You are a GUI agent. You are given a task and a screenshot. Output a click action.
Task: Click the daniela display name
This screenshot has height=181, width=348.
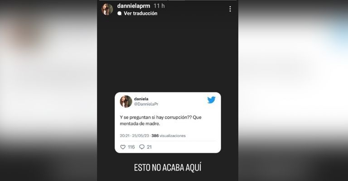click(x=141, y=99)
